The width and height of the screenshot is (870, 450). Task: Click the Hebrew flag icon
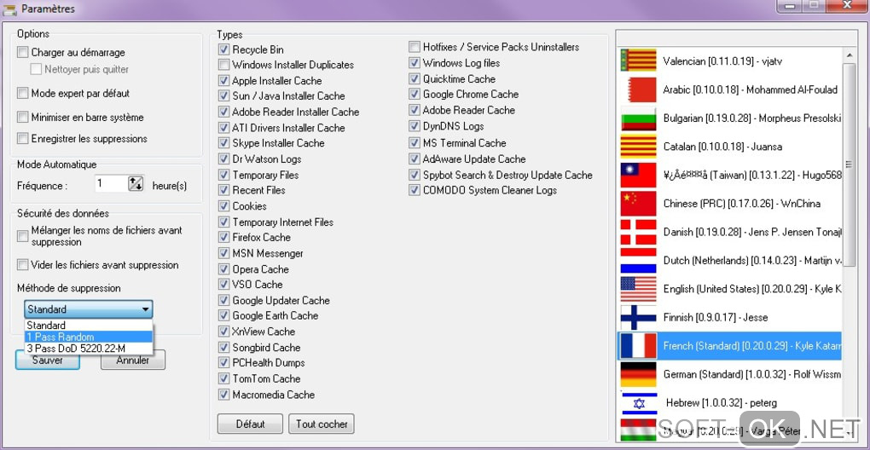click(638, 403)
